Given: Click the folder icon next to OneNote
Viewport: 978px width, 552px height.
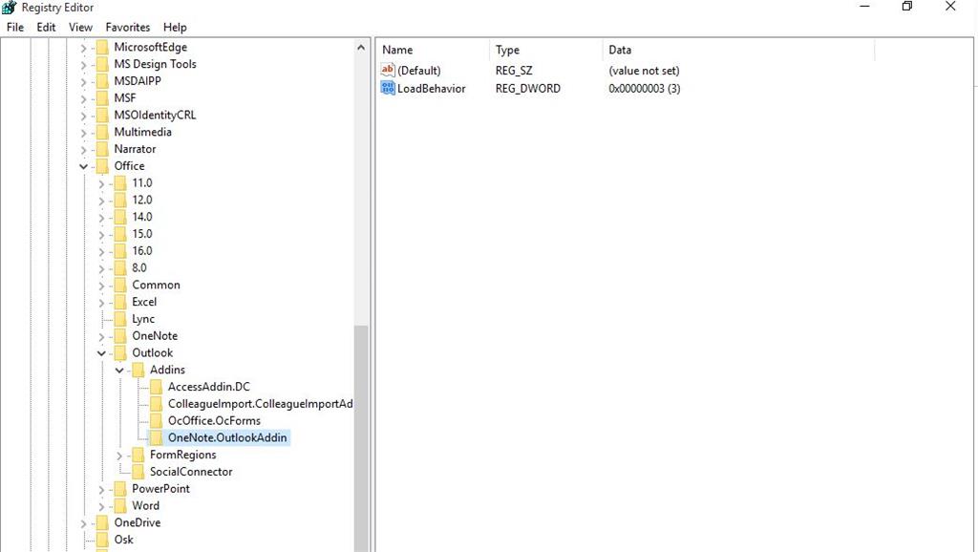Looking at the screenshot, I should 120,336.
